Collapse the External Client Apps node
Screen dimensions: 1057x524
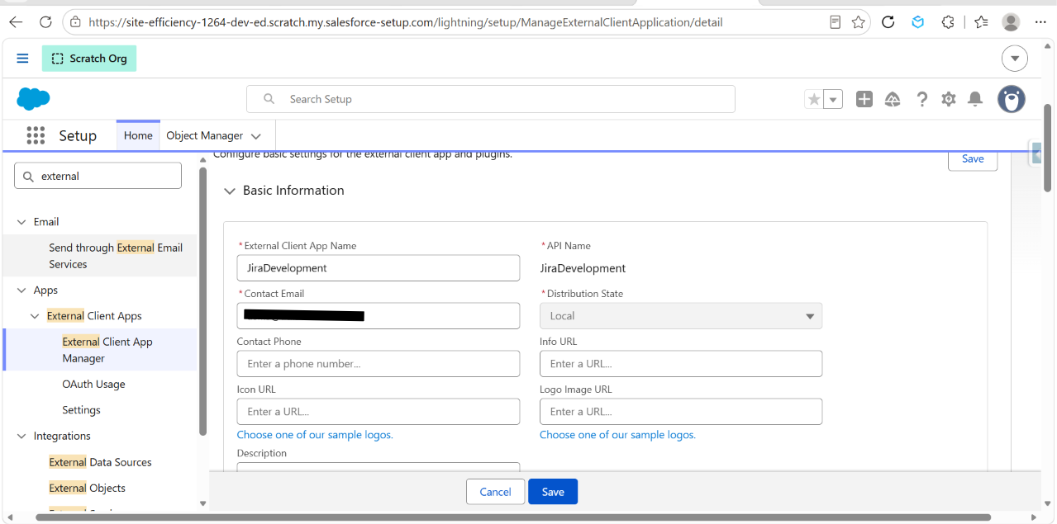click(36, 316)
